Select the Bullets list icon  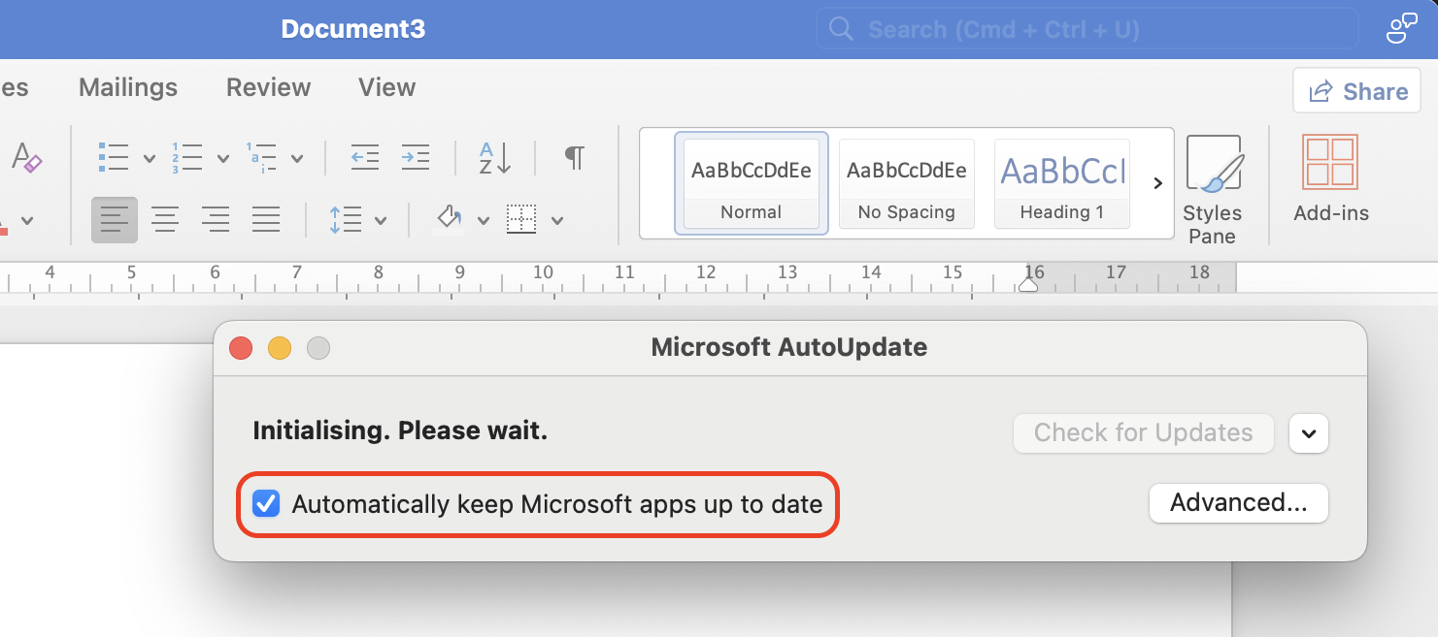pyautogui.click(x=114, y=156)
